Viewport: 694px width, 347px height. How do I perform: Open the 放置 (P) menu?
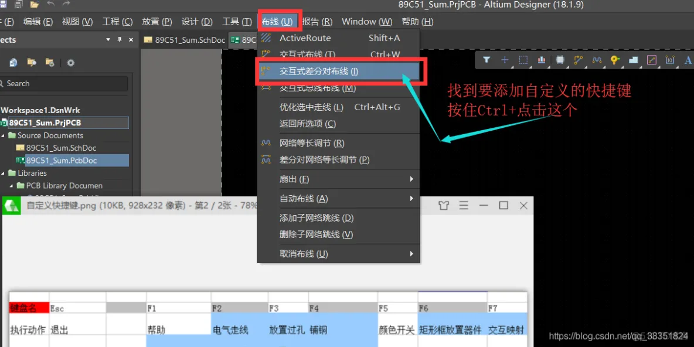(x=157, y=21)
